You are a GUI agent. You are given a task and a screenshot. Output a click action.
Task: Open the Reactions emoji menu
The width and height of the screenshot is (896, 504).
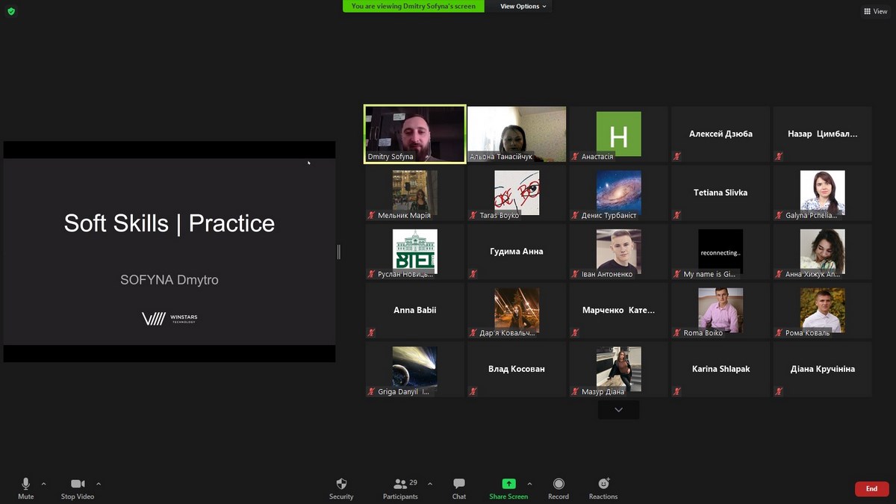pyautogui.click(x=603, y=484)
